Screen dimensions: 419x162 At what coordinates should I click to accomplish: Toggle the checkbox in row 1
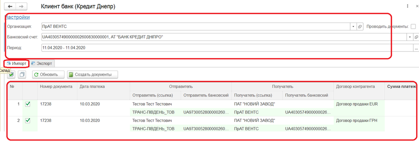28,104
